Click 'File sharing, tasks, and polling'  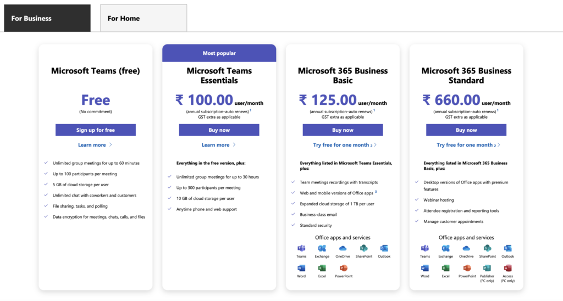point(80,207)
